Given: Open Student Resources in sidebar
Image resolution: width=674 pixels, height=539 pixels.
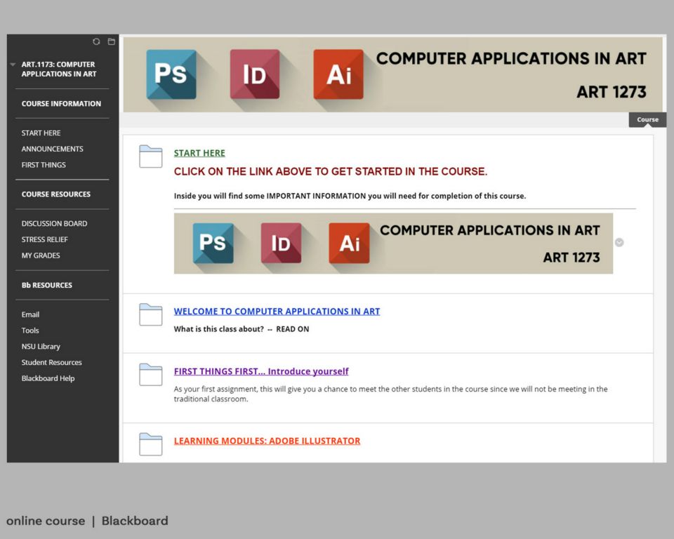Looking at the screenshot, I should 51,362.
